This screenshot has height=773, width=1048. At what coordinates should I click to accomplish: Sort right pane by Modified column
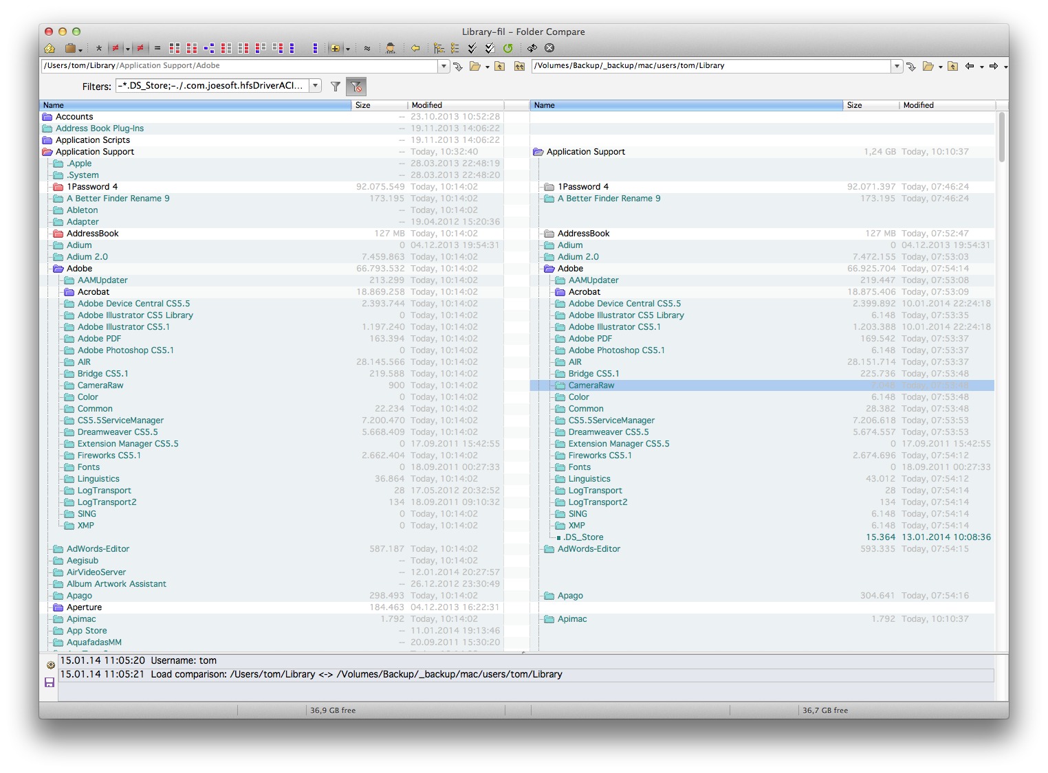(948, 105)
